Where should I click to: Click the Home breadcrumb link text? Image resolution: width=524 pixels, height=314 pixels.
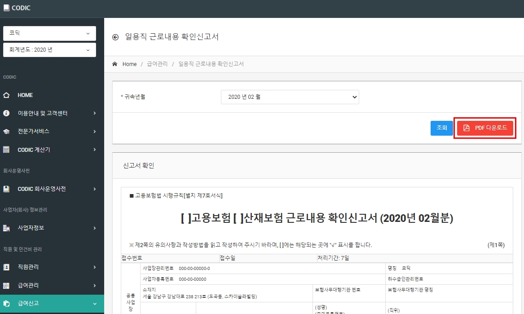tap(129, 64)
